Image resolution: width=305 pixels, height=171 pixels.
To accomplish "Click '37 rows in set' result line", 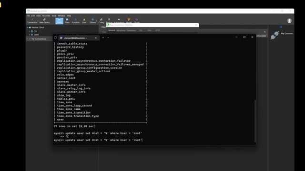I will [75, 126].
